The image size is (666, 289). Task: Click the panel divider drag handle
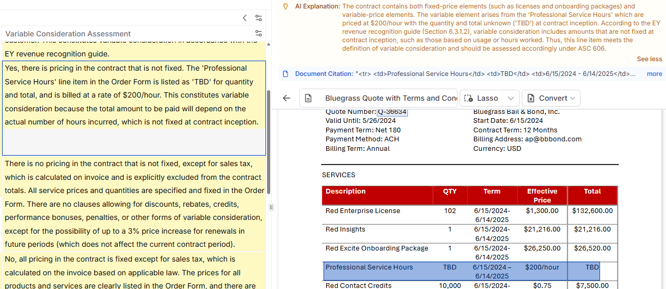click(271, 207)
